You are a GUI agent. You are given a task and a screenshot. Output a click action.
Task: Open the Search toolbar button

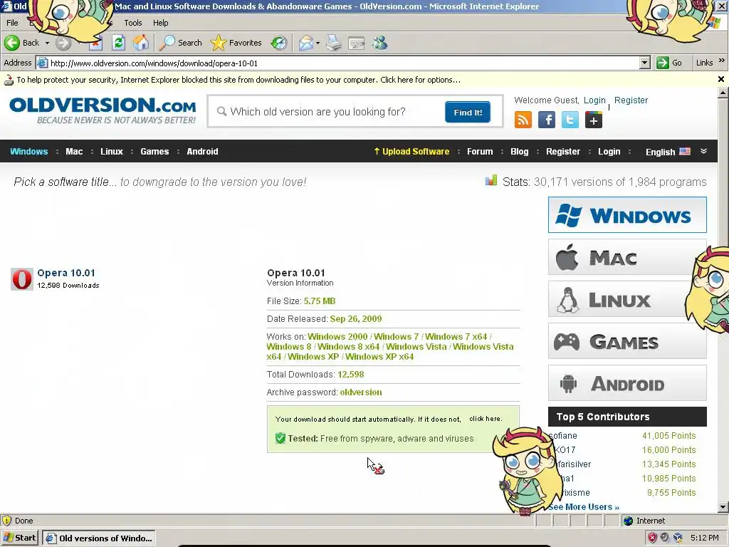pos(180,43)
